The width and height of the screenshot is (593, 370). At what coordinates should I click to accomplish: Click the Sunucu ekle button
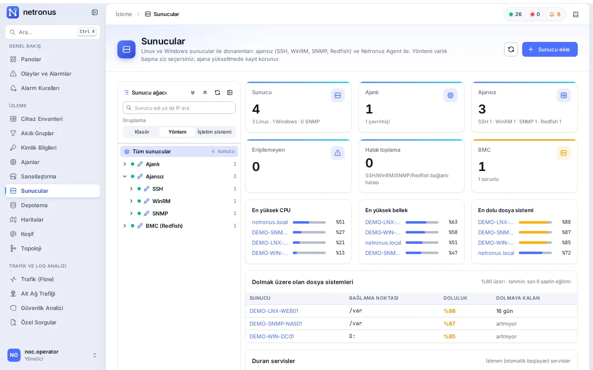coord(550,49)
